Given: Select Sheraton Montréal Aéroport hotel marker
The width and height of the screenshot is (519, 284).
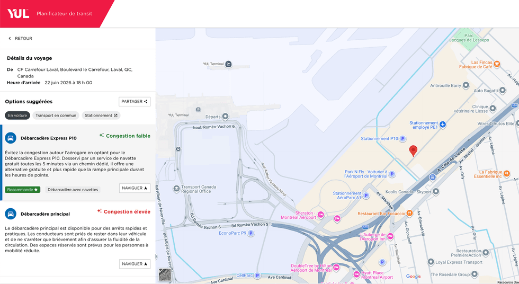Looking at the screenshot, I should 320,215.
